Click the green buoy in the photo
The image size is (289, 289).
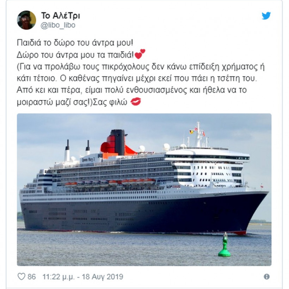225,245
